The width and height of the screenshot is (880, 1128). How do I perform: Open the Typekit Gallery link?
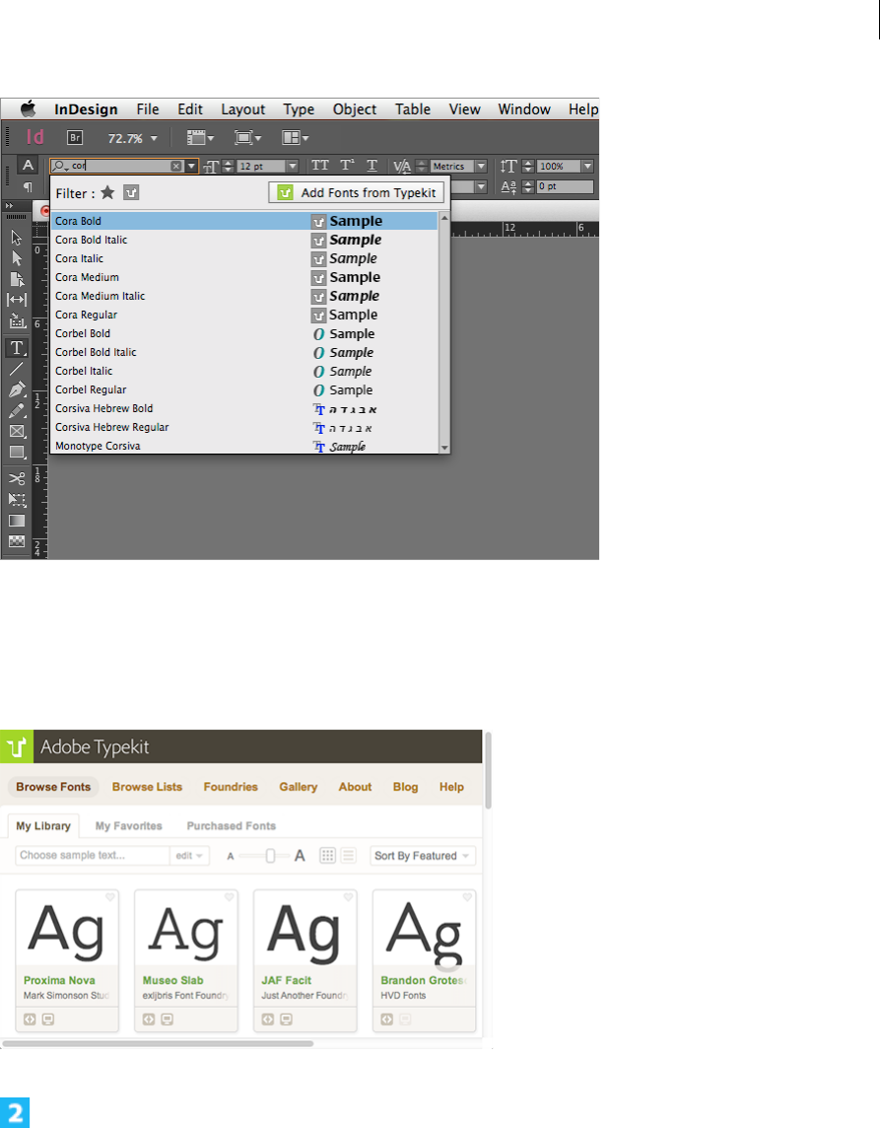(x=299, y=787)
